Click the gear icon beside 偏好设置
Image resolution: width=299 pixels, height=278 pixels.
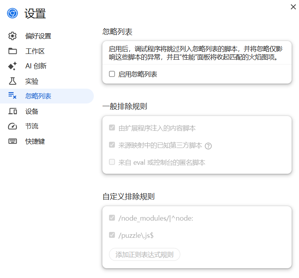(12, 36)
